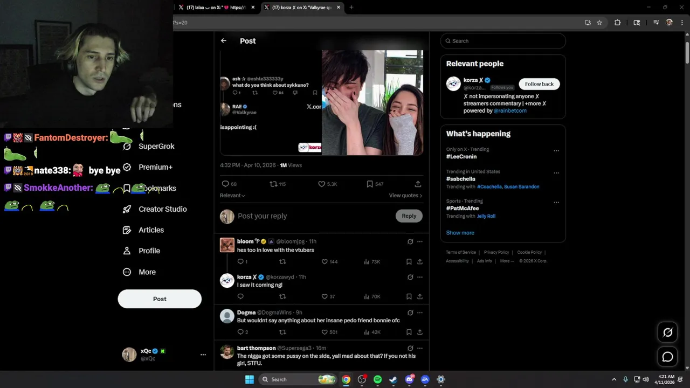Click the Reply button
Image resolution: width=690 pixels, height=388 pixels.
click(x=409, y=216)
